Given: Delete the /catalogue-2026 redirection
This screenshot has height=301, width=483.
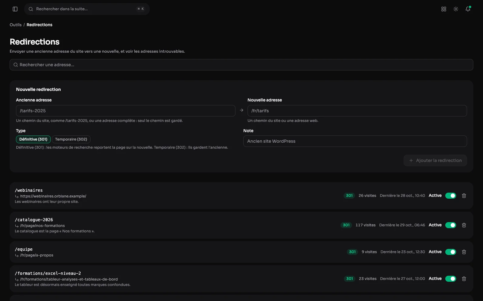Looking at the screenshot, I should (x=464, y=225).
